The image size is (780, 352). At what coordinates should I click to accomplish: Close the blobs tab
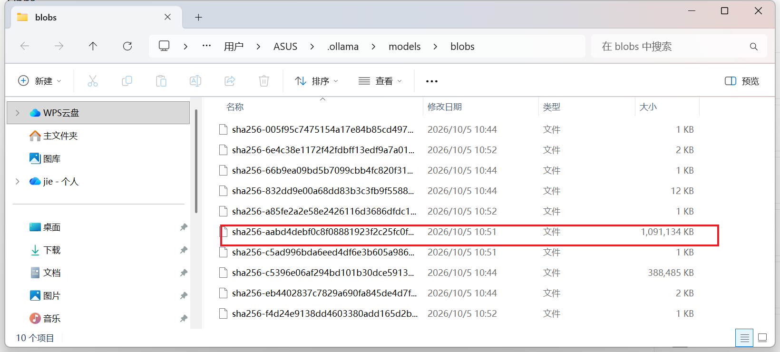click(167, 17)
